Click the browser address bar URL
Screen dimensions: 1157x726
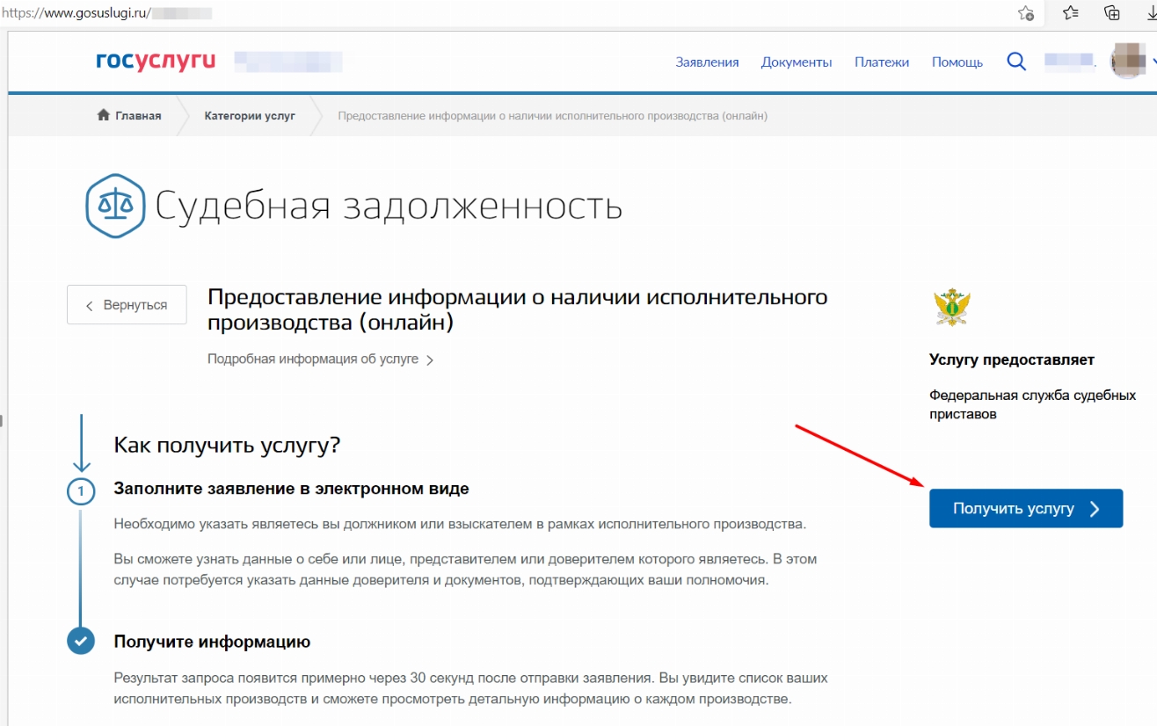click(107, 13)
